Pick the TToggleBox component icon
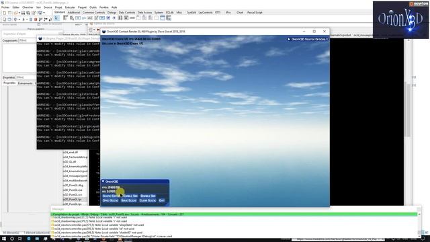This screenshot has height=242, width=430. [x=102, y=18]
